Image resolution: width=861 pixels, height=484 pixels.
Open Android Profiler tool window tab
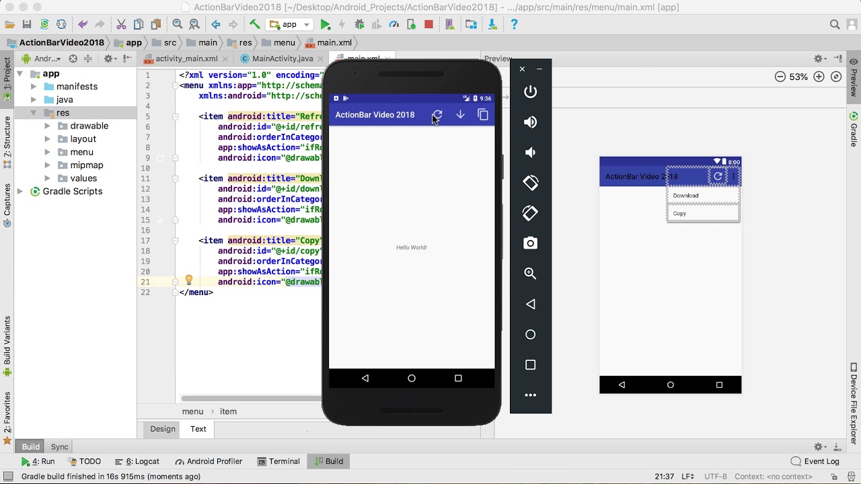tap(209, 462)
